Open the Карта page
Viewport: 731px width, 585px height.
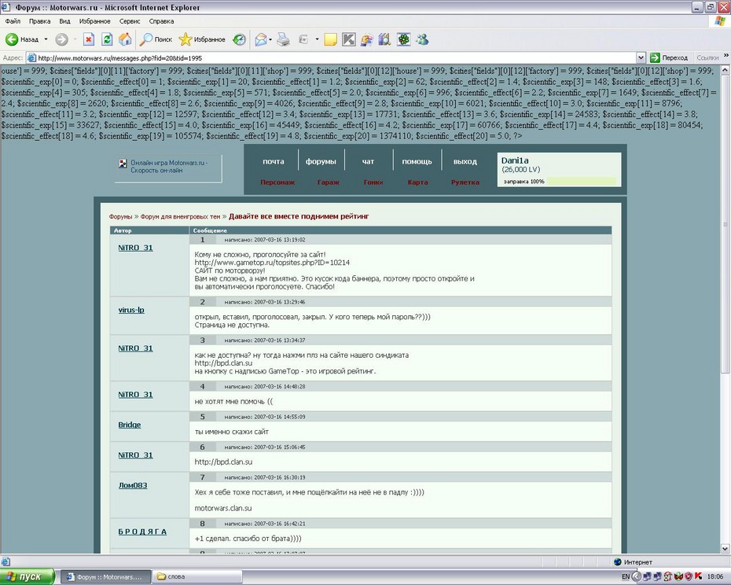(x=417, y=182)
